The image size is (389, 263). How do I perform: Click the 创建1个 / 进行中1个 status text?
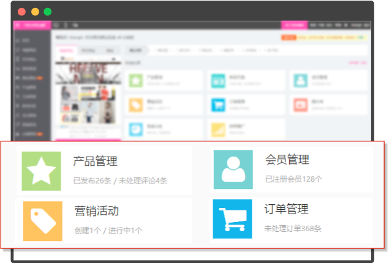[x=108, y=231]
